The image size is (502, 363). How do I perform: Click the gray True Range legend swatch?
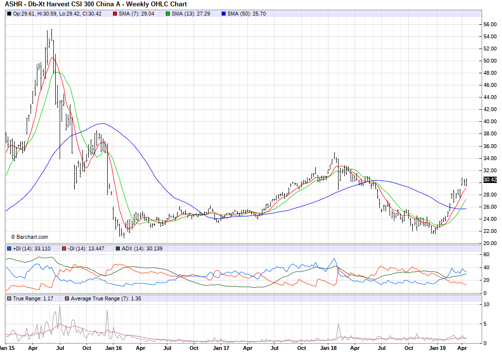[x=9, y=298]
